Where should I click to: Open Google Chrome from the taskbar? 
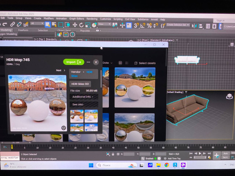tap(167, 165)
